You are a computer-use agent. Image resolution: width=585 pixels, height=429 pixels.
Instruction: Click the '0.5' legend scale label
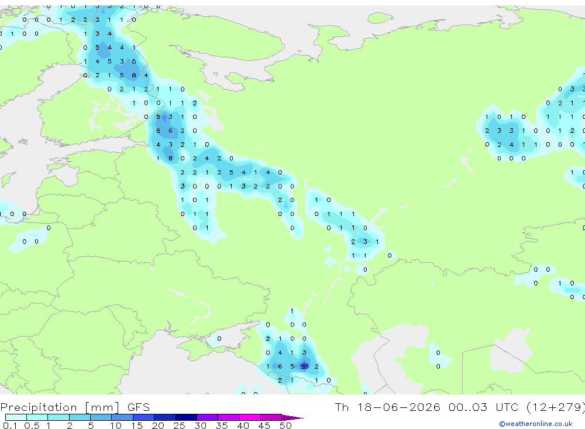[x=32, y=425]
